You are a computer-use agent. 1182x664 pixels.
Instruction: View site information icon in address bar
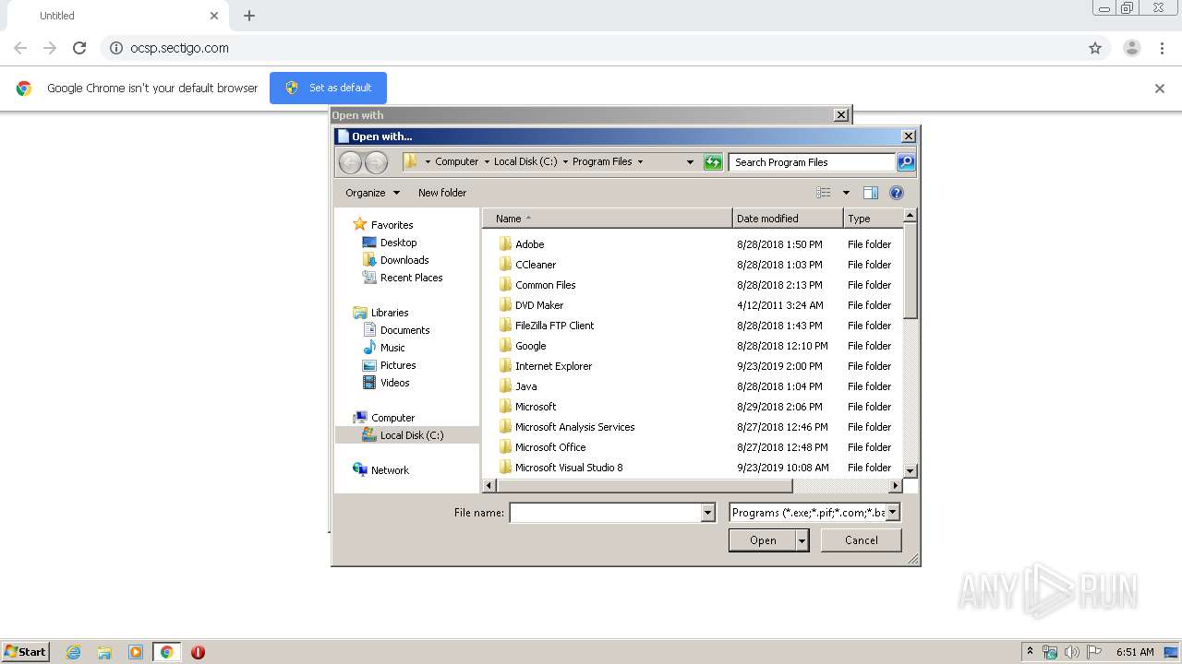pyautogui.click(x=115, y=48)
